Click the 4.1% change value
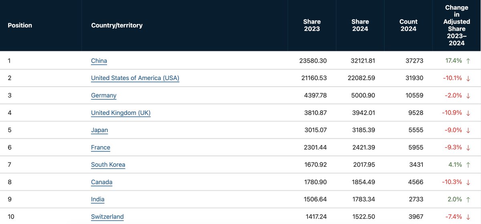 [455, 165]
